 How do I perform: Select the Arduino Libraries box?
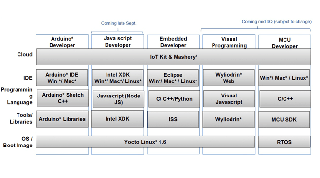tap(62, 119)
